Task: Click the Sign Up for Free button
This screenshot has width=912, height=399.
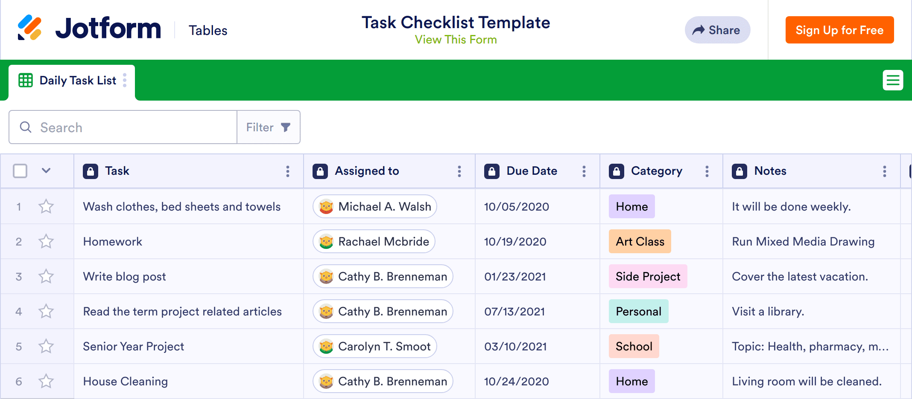Action: point(839,30)
